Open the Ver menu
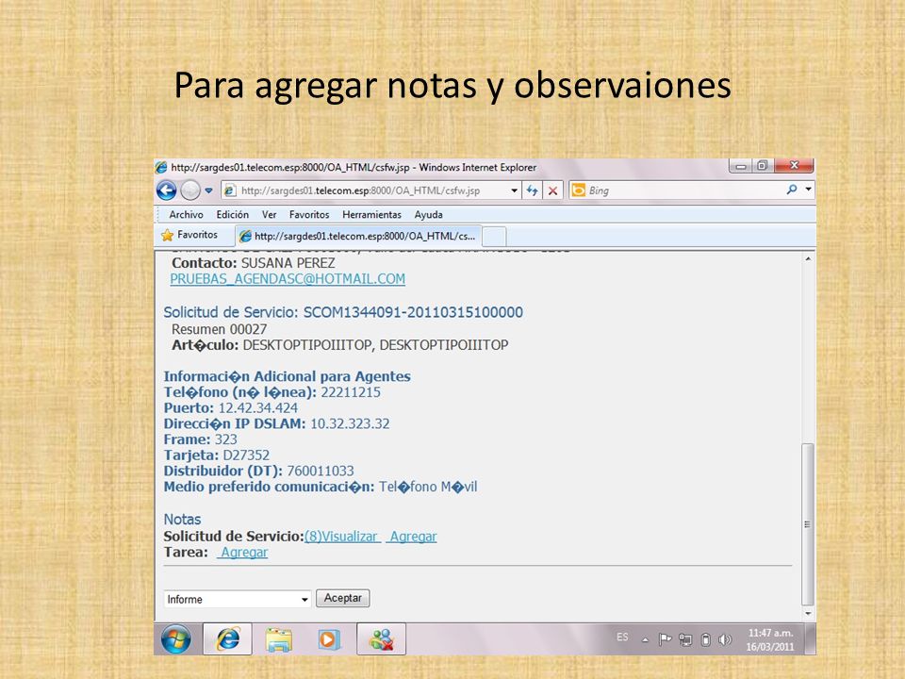This screenshot has width=905, height=679. [269, 214]
